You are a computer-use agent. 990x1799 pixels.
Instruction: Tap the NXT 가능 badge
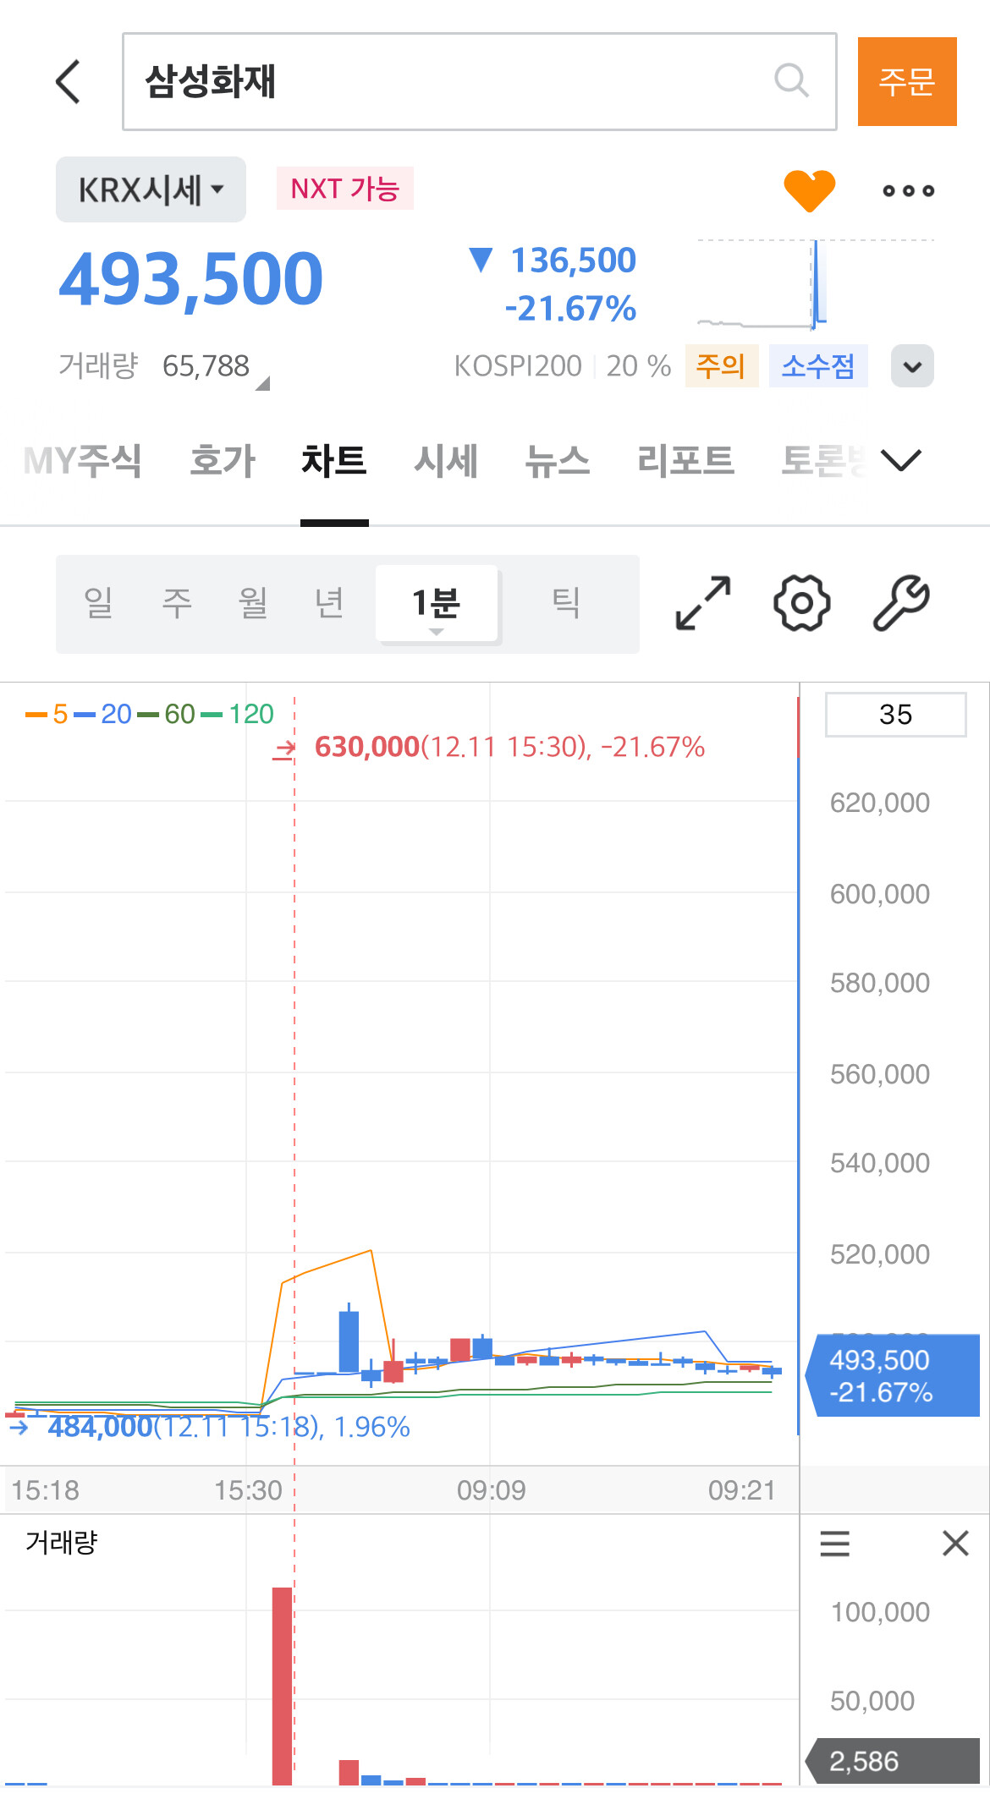point(345,188)
